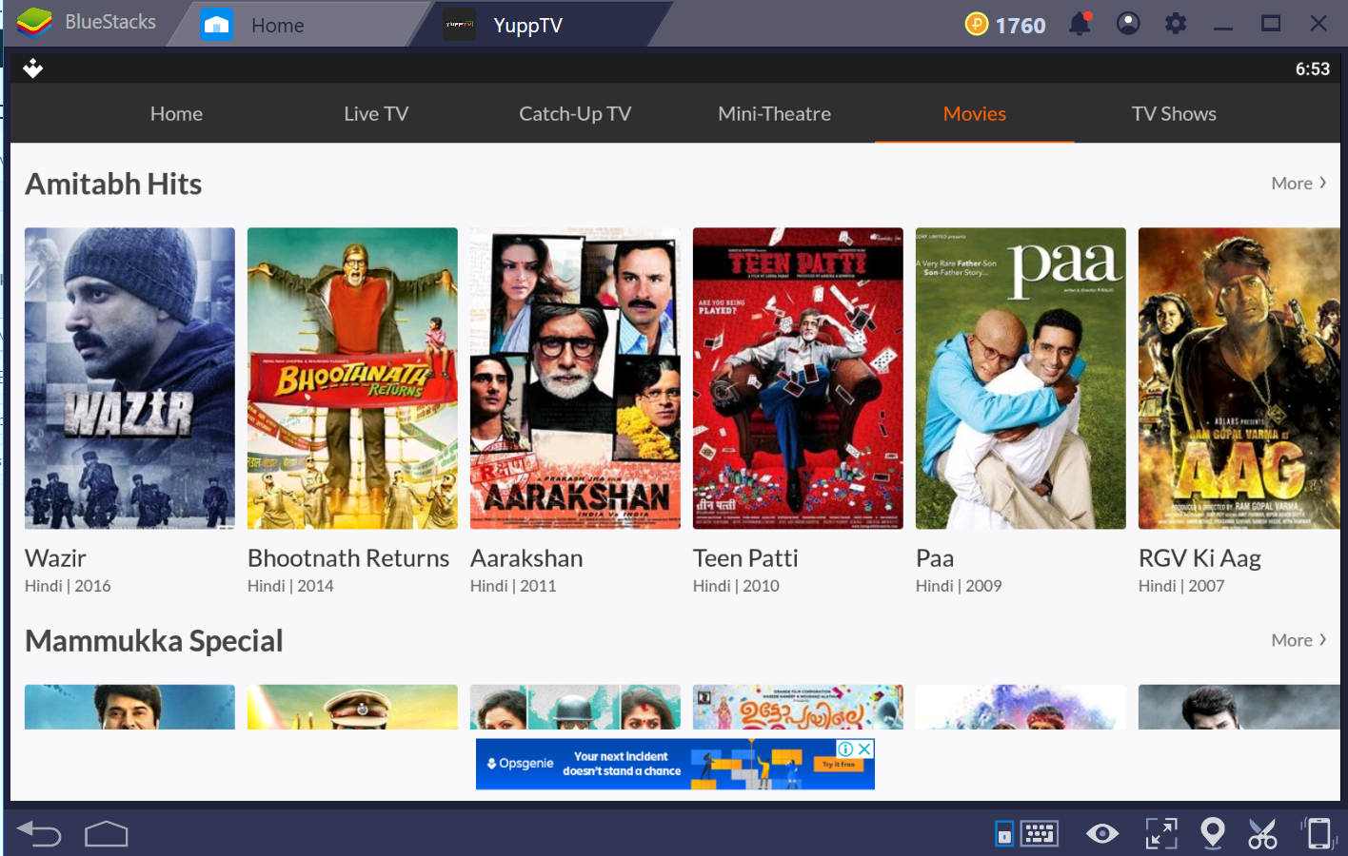Open the set location pin icon

coord(1213,833)
